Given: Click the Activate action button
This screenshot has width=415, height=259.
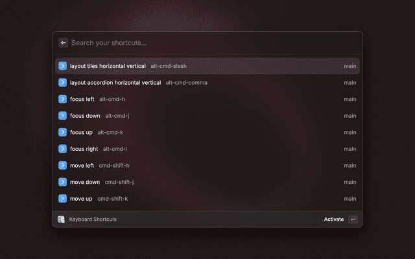Looking at the screenshot, I should click(334, 220).
